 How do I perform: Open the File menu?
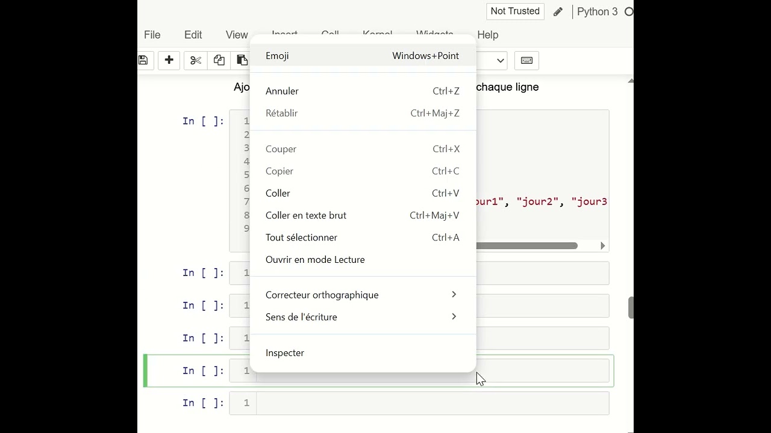152,35
